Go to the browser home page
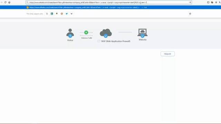 pyautogui.click(x=9, y=2)
